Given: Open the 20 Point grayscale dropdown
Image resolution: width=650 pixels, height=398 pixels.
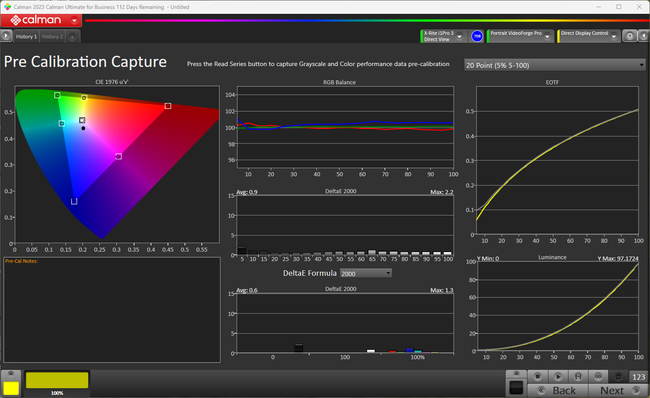Looking at the screenshot, I should point(555,65).
